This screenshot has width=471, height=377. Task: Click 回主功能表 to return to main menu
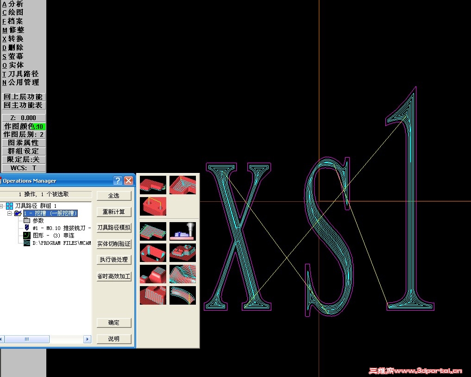(x=24, y=105)
